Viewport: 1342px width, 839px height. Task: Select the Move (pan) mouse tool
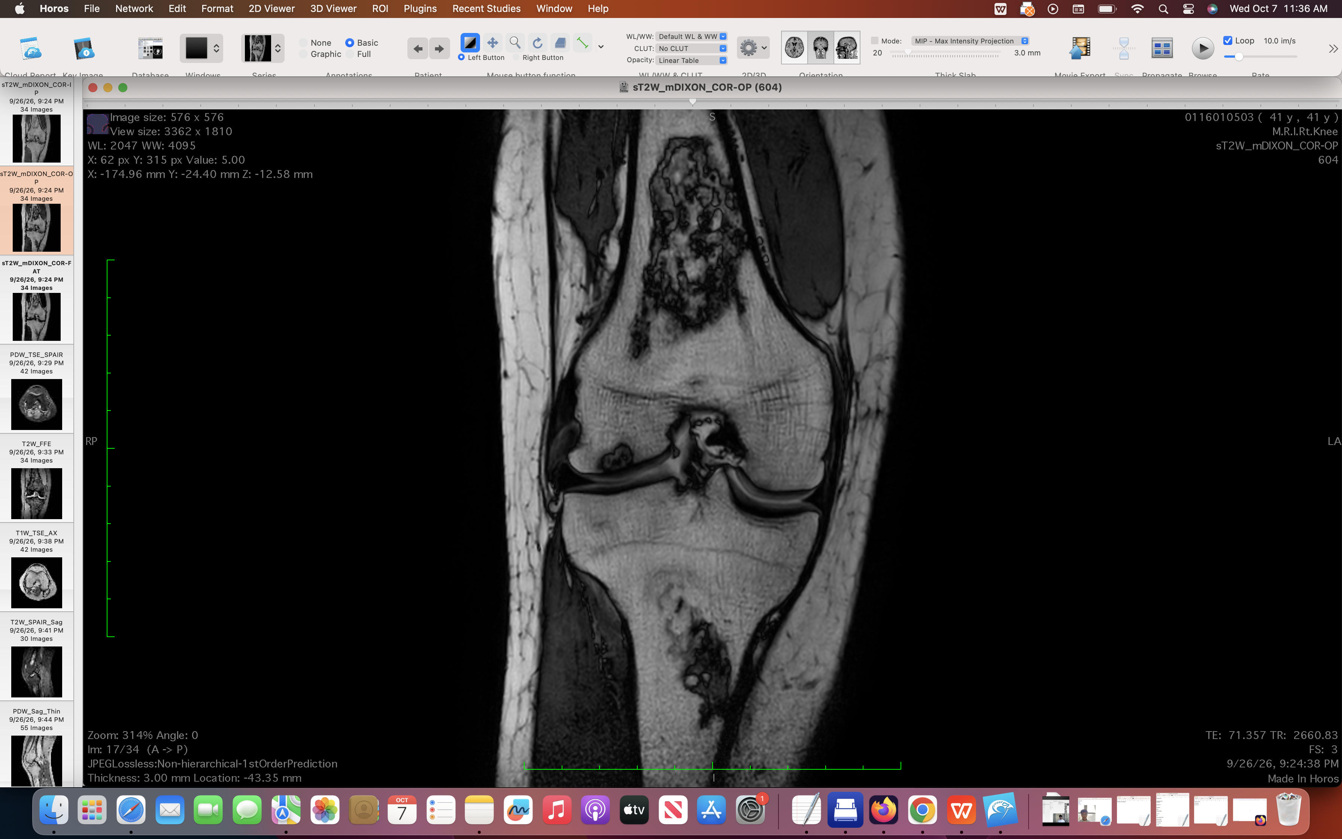pos(492,43)
